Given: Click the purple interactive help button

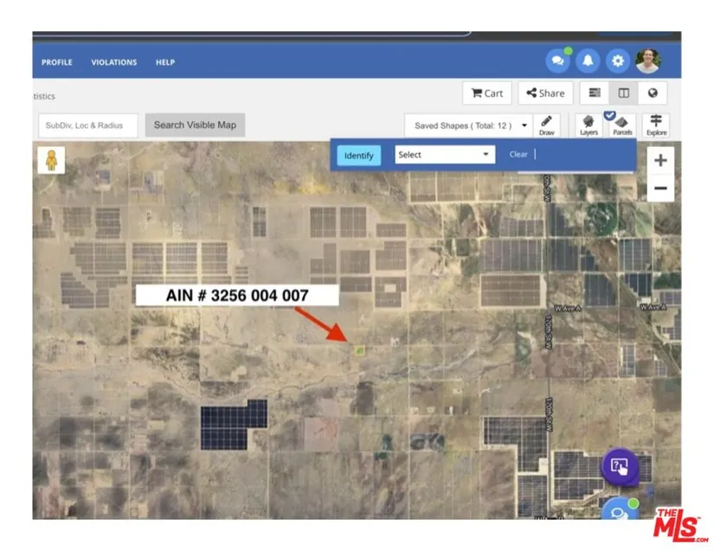Looking at the screenshot, I should 620,466.
